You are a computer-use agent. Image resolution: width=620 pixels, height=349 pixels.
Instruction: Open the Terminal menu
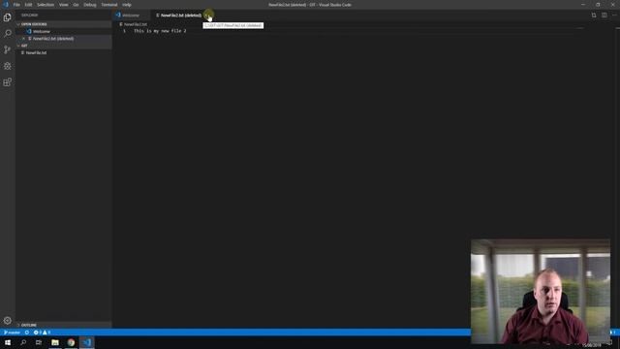pos(109,5)
